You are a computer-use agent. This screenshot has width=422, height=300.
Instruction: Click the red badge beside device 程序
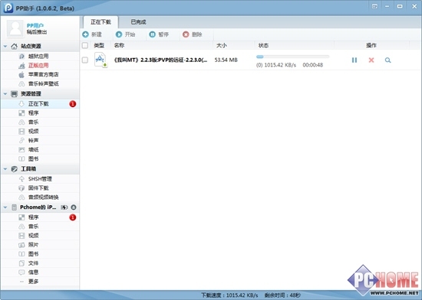[x=73, y=217]
